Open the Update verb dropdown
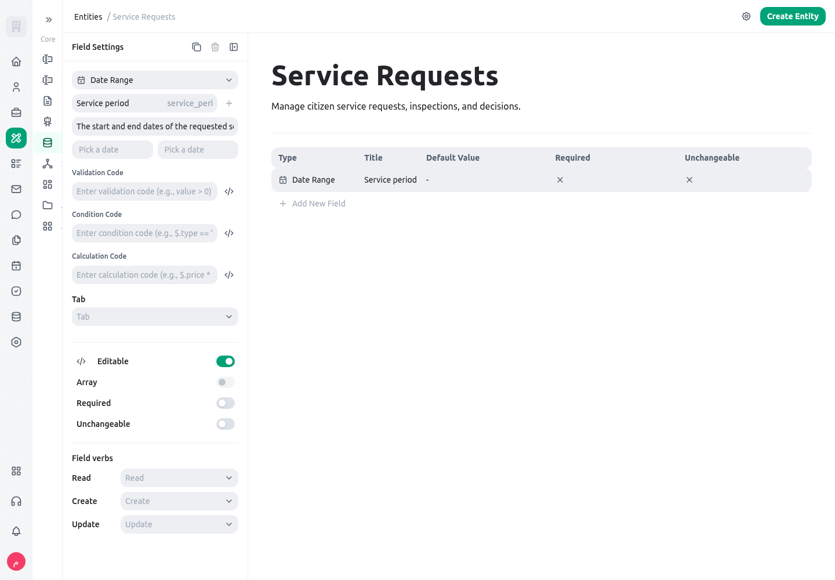This screenshot has width=835, height=580. 179,524
